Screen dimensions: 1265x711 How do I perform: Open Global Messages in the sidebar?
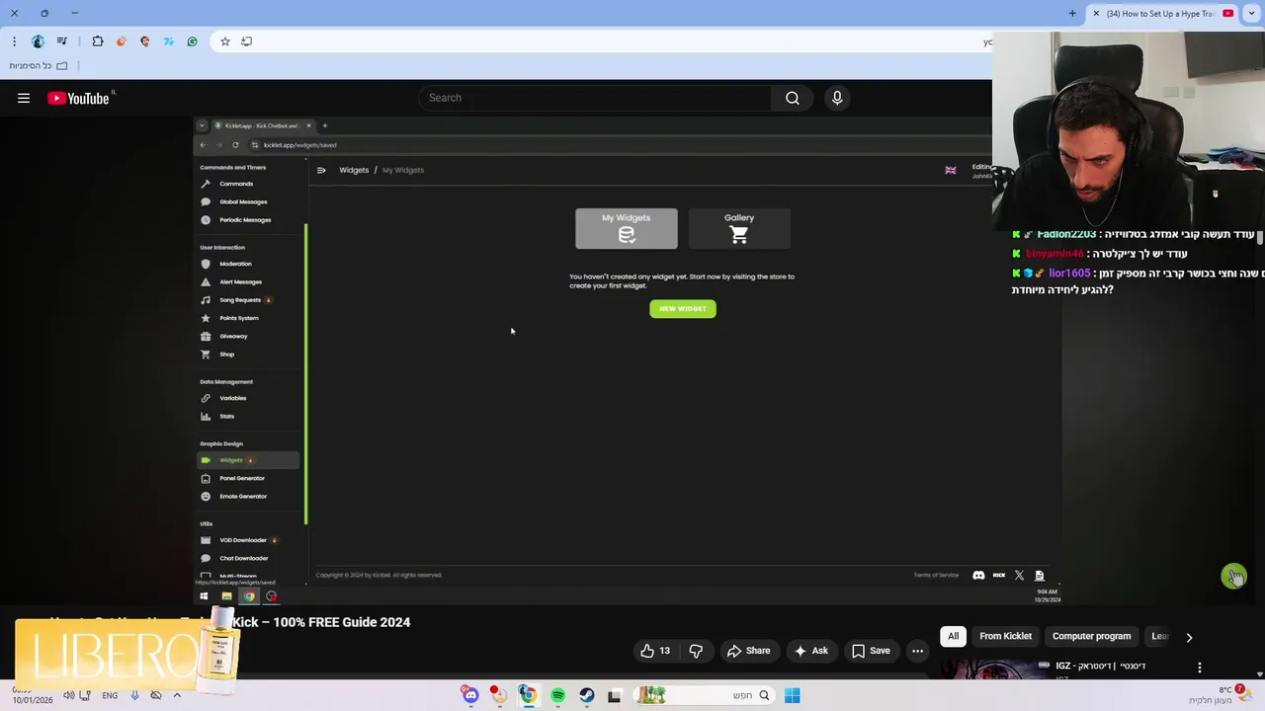(x=249, y=201)
